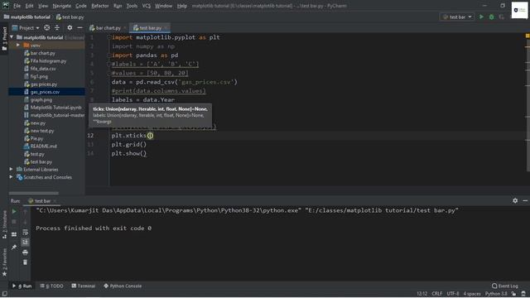Expand Scratches and Consoles node

point(11,176)
